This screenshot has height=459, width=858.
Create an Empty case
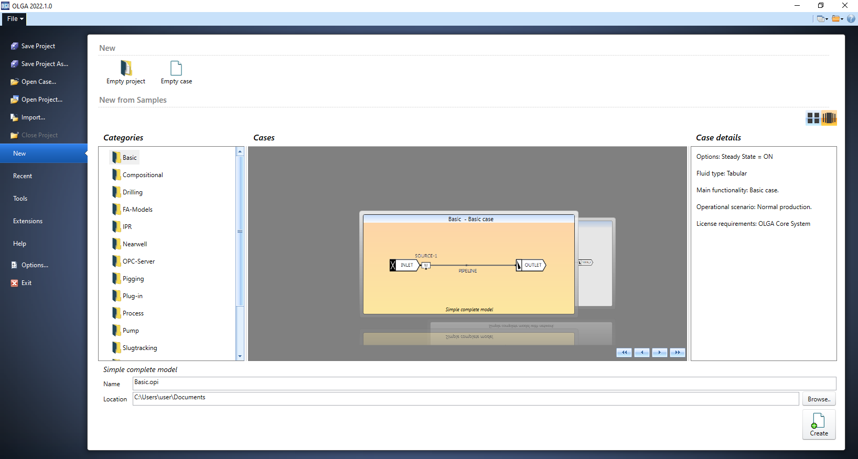pyautogui.click(x=176, y=72)
